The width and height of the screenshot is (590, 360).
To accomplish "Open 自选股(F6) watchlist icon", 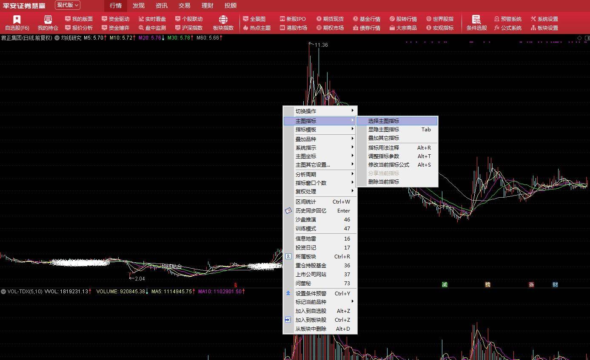I will pos(17,23).
